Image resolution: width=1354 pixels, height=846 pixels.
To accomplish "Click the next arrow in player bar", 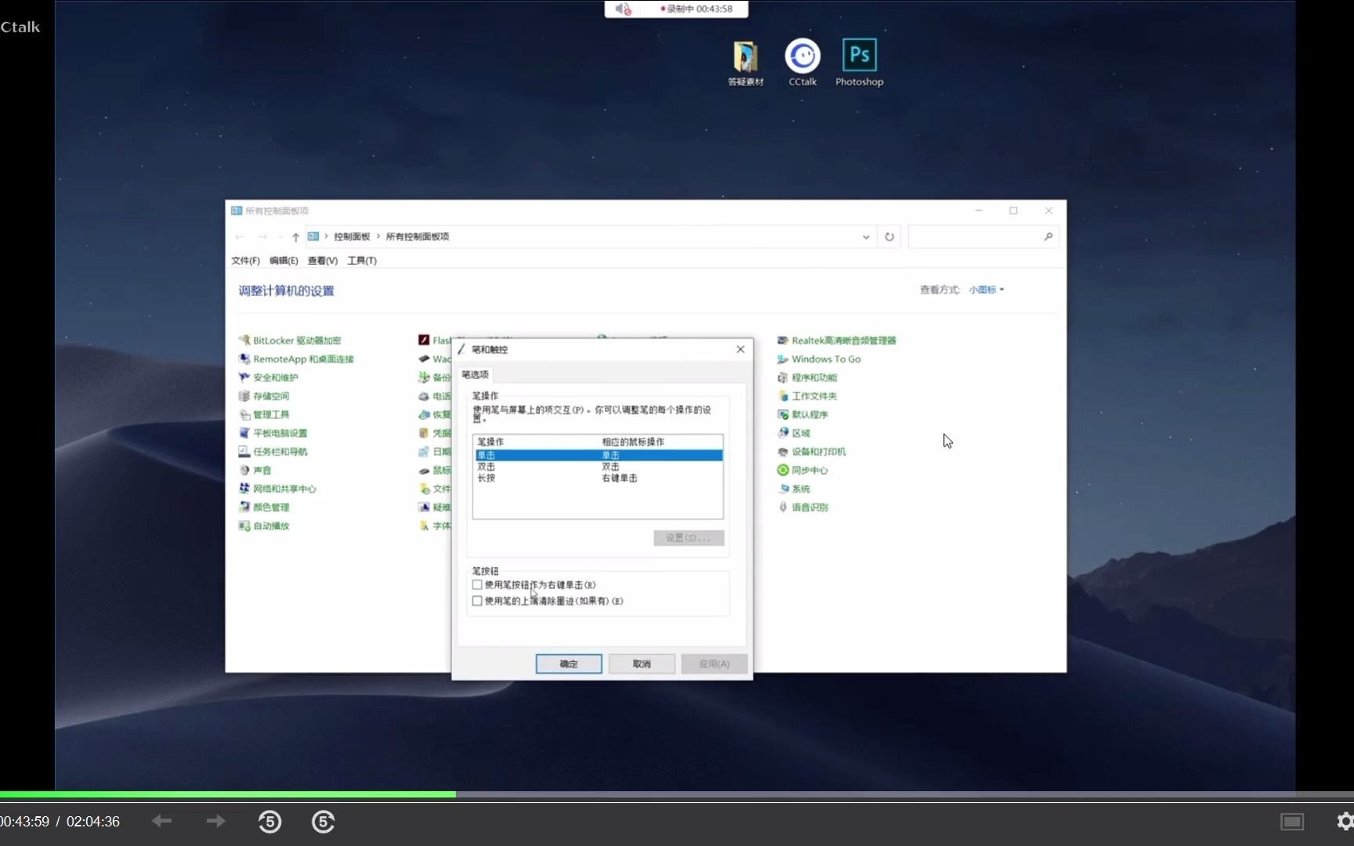I will [x=215, y=821].
